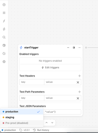Select the staging environment option
Image resolution: width=98 pixels, height=133 pixels.
click(x=22, y=117)
